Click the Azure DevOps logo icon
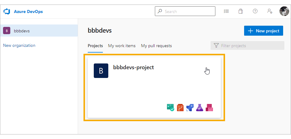291x139 pixels. click(7, 11)
